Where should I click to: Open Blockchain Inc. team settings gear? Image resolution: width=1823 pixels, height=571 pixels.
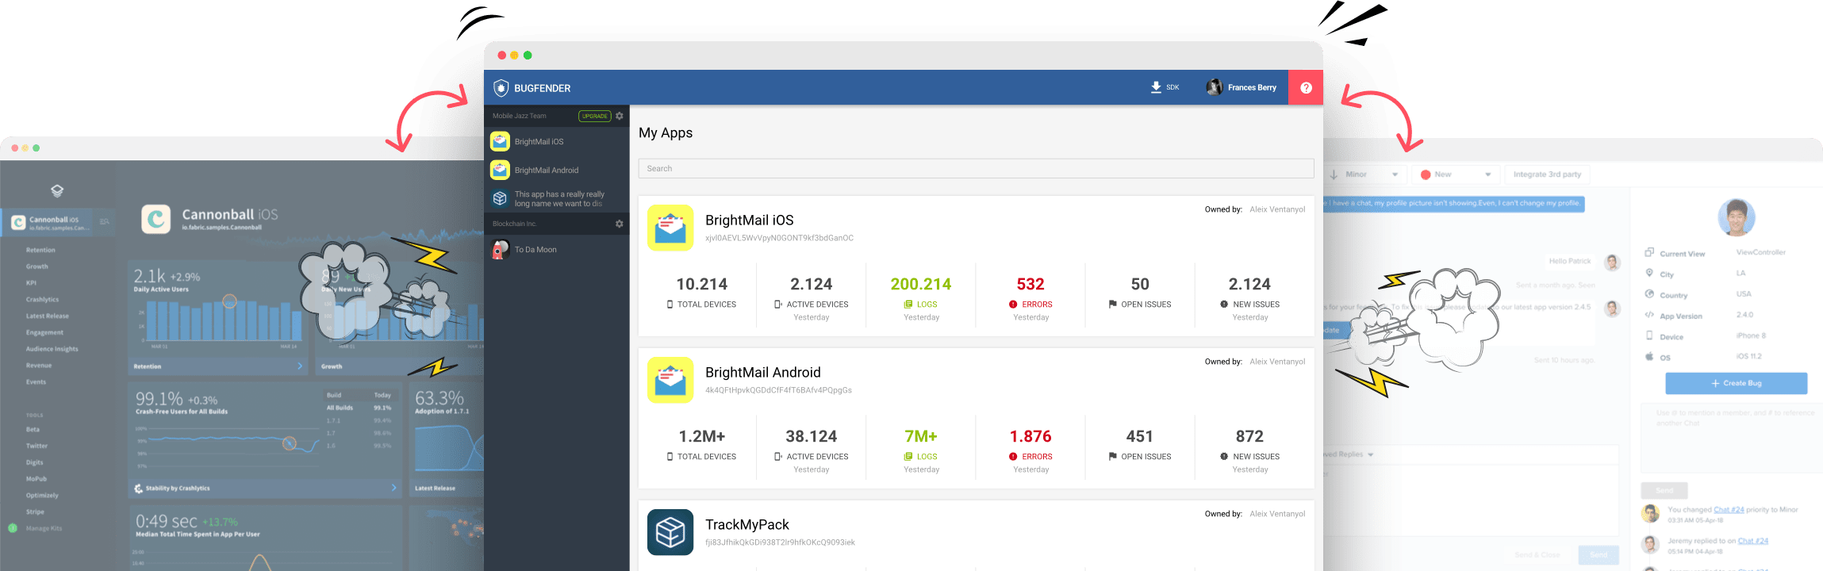[x=620, y=224]
